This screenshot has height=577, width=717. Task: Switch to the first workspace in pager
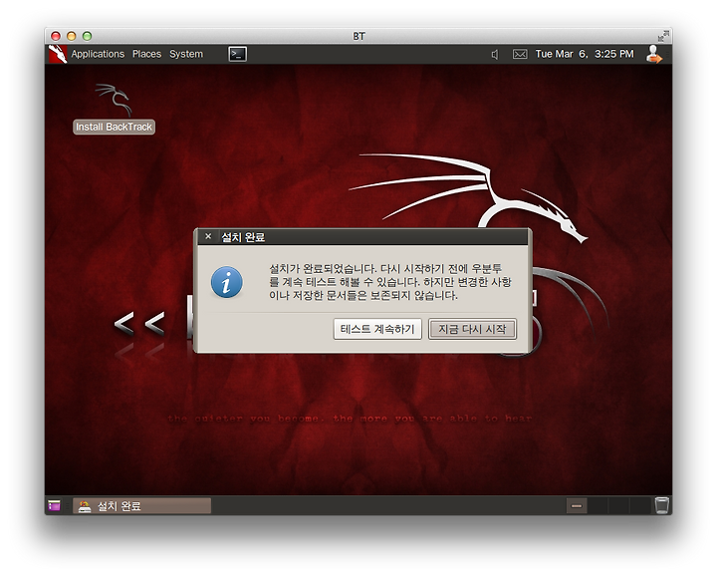pos(577,506)
